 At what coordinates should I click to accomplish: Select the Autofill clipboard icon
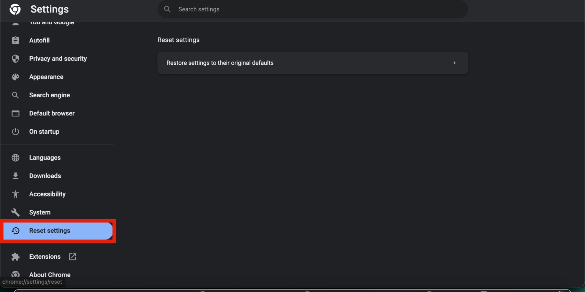pyautogui.click(x=16, y=40)
